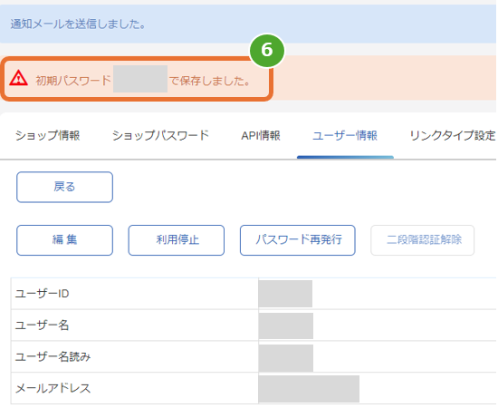Select the ユーザー名 row label
This screenshot has width=498, height=408.
[x=42, y=325]
